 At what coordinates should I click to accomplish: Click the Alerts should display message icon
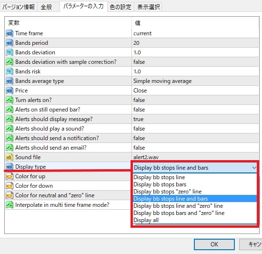pyautogui.click(x=10, y=119)
